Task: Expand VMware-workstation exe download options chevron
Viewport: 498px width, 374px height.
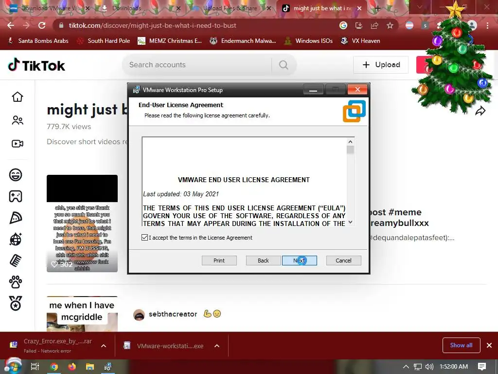Action: tap(217, 346)
